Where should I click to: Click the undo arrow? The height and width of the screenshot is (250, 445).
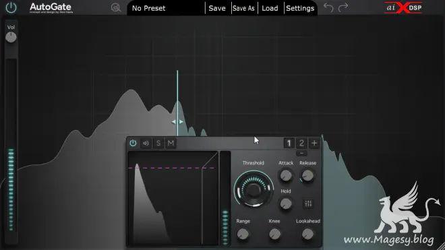coord(328,7)
